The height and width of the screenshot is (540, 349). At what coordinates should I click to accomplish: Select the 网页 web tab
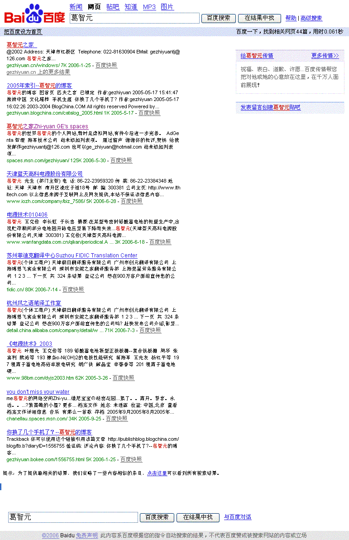click(x=94, y=7)
